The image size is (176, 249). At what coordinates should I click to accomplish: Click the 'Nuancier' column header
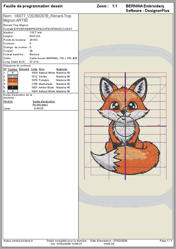coord(62,69)
